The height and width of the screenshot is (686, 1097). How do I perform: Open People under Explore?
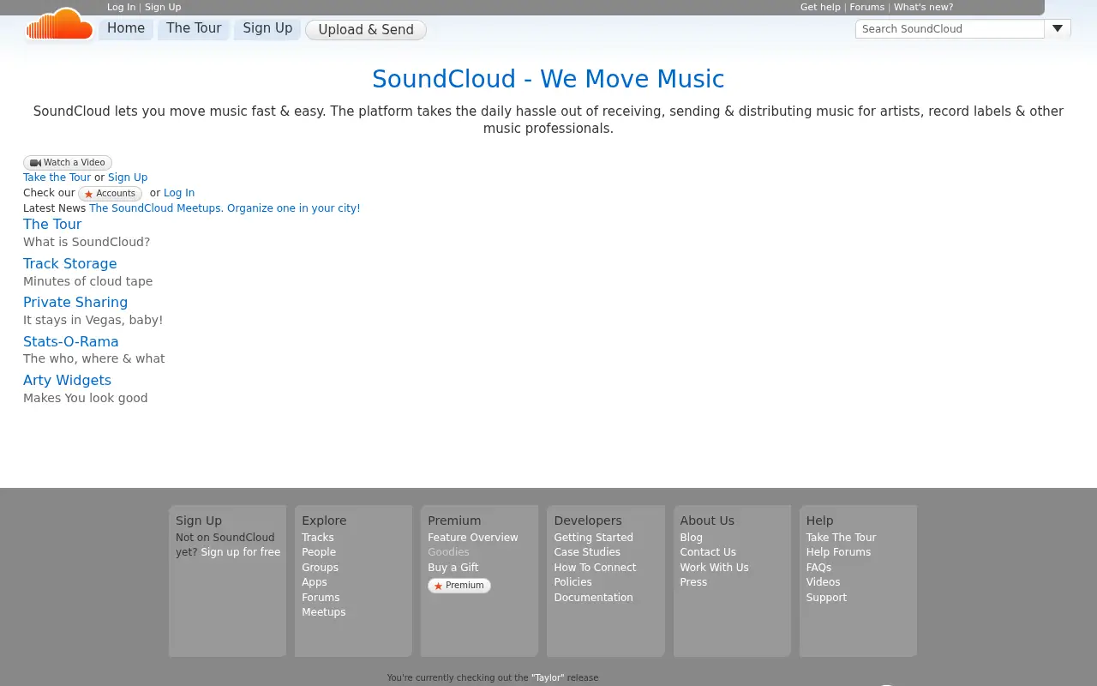(319, 552)
